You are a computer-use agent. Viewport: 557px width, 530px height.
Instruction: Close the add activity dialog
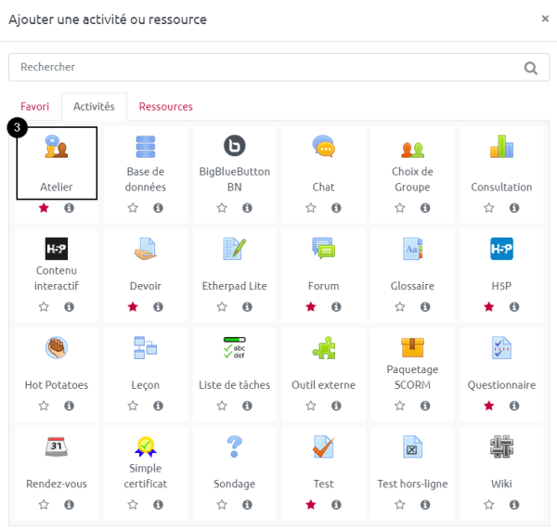tap(544, 18)
